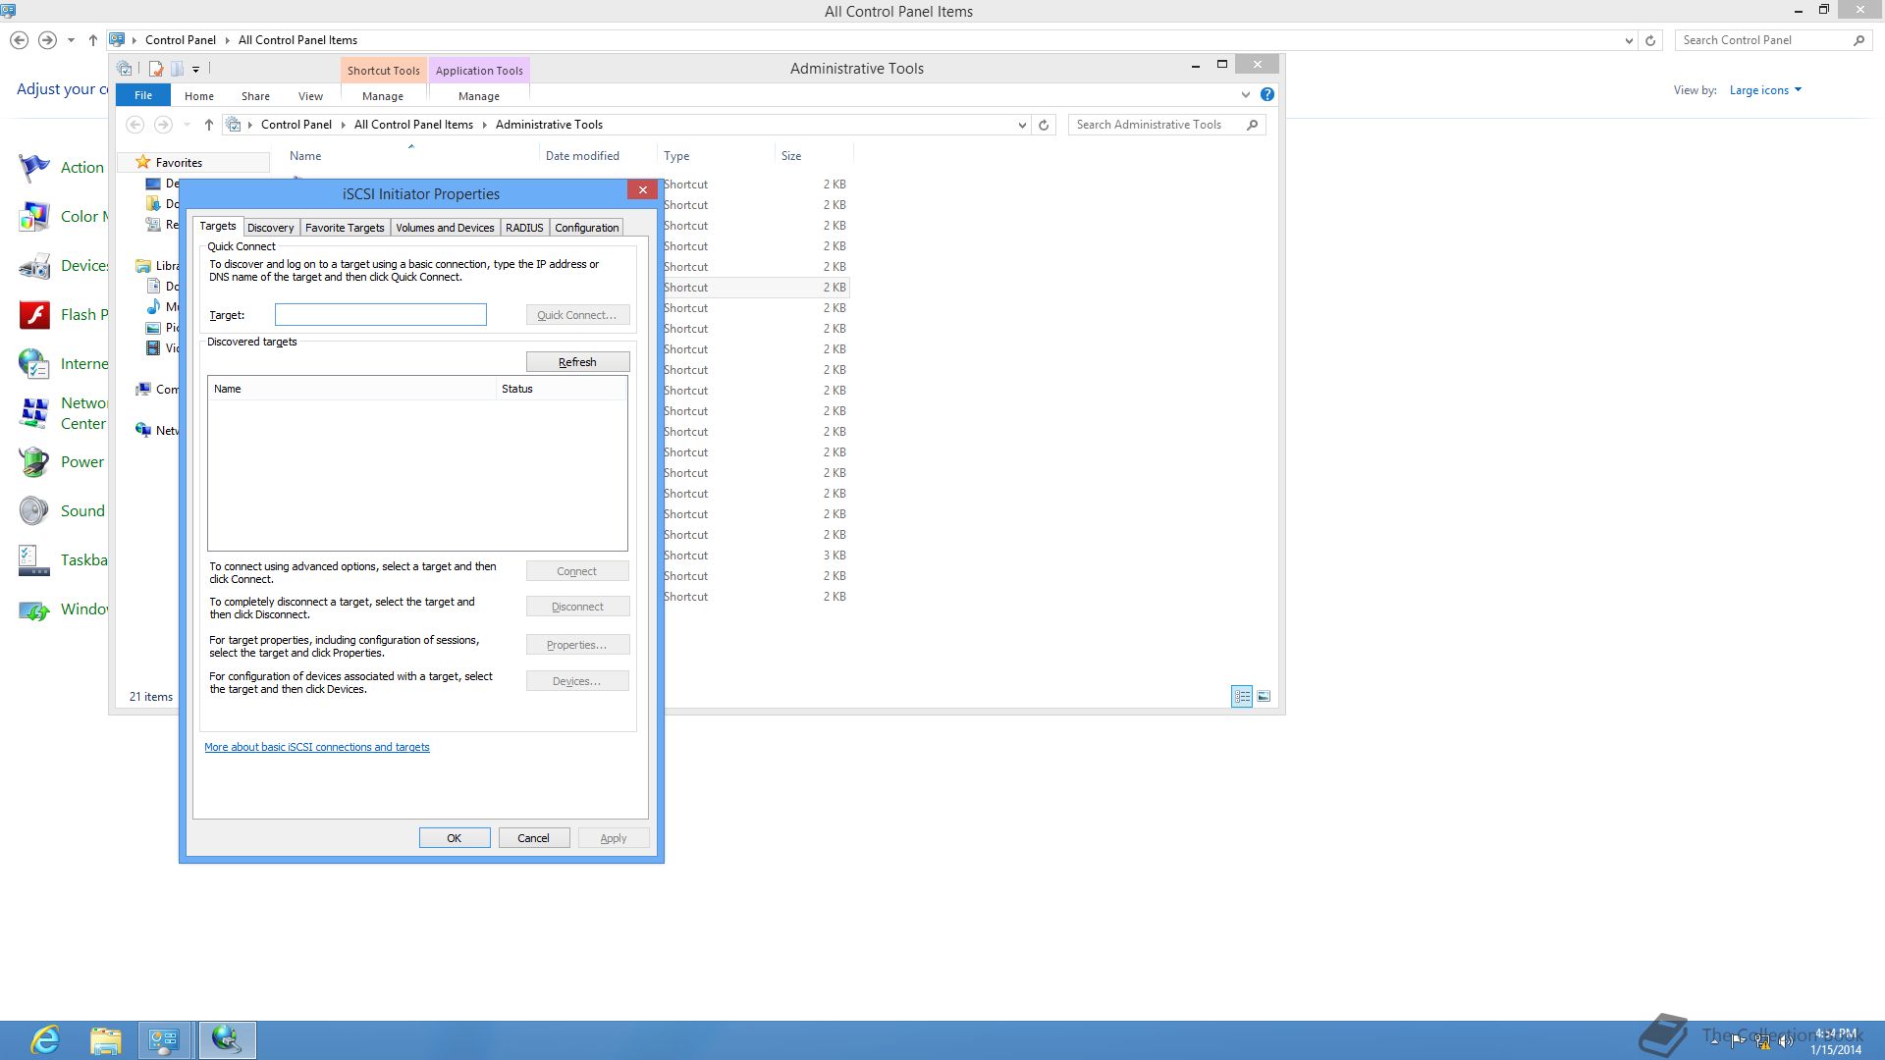Viewport: 1885px width, 1060px height.
Task: Open the Volumes and Devices tab
Action: tap(445, 228)
